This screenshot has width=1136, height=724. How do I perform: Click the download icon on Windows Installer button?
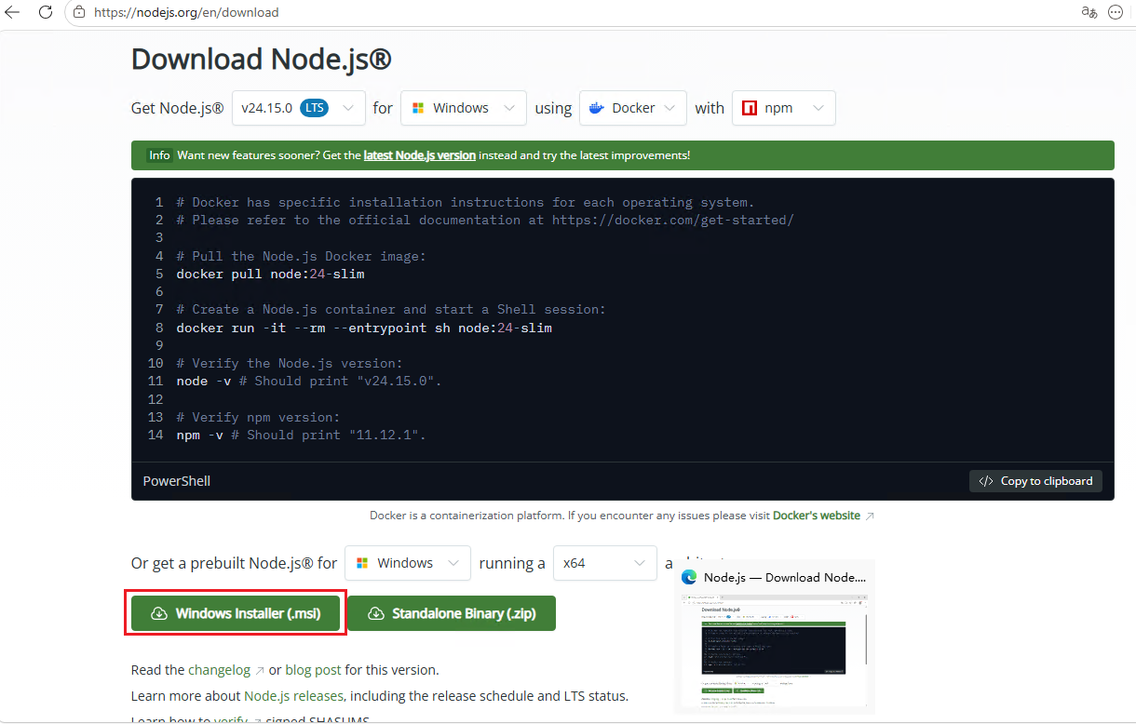pos(159,613)
